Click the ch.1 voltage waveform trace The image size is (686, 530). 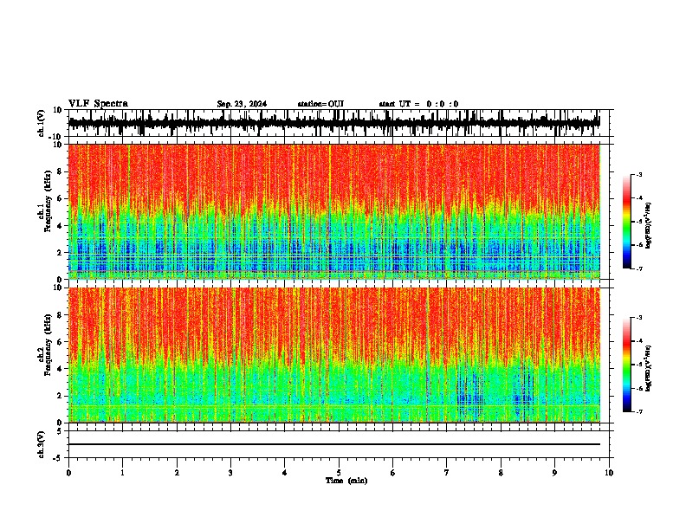(x=333, y=123)
